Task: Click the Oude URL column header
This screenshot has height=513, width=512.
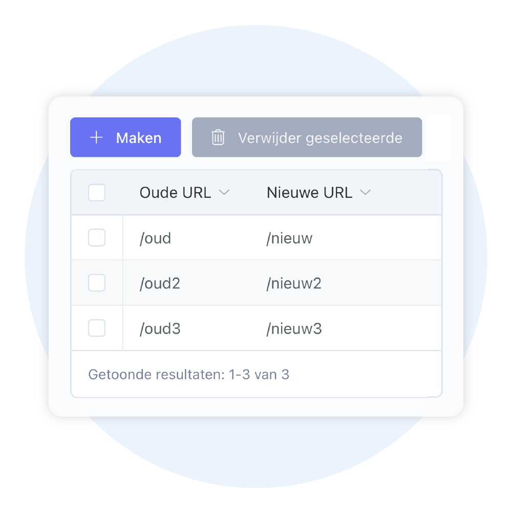Action: 175,193
